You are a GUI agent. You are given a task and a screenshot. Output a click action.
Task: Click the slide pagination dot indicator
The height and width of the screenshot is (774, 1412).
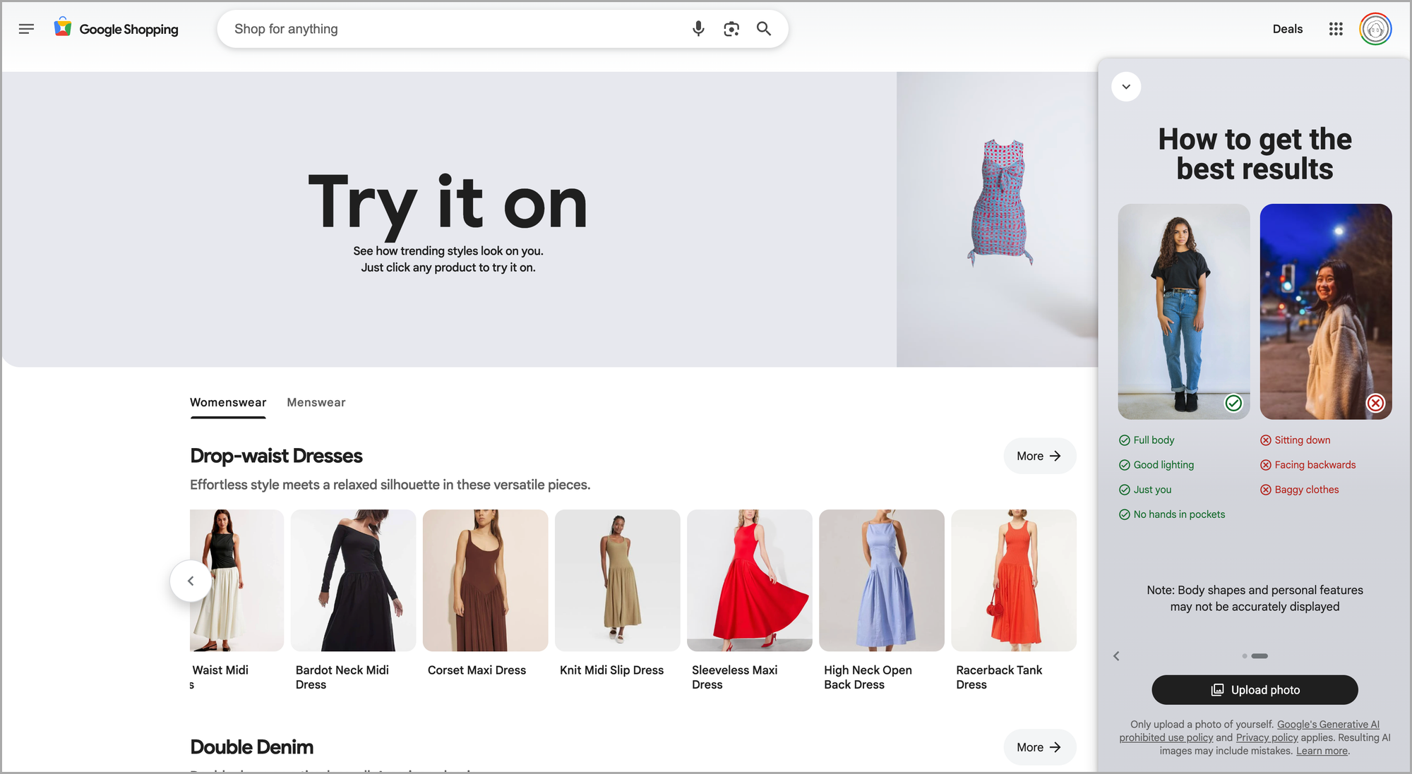pyautogui.click(x=1245, y=656)
